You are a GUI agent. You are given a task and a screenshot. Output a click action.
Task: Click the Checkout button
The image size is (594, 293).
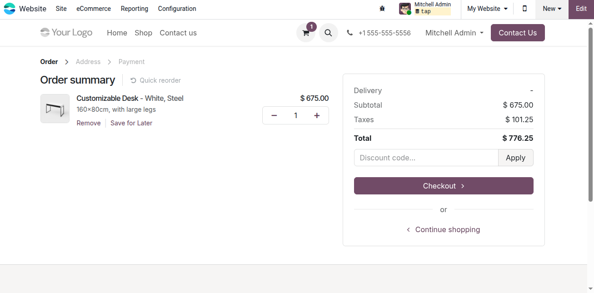(443, 186)
